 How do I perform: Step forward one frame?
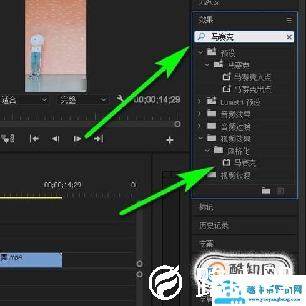[x=77, y=139]
